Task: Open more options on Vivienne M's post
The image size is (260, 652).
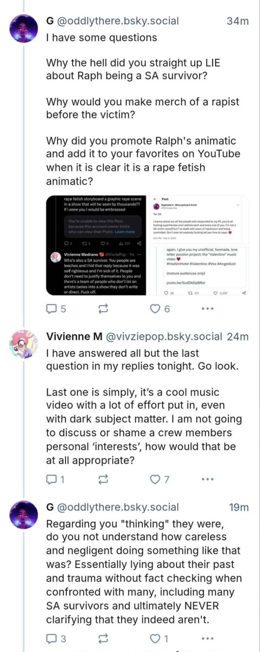Action: point(207,479)
